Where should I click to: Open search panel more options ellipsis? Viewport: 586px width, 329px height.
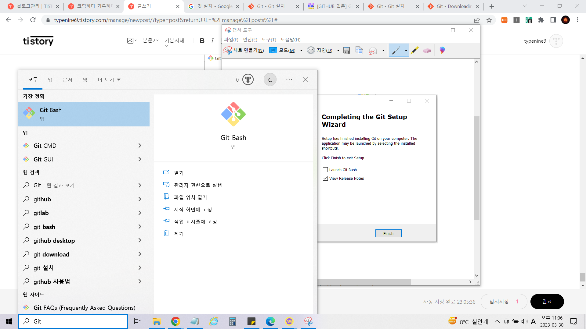(289, 80)
